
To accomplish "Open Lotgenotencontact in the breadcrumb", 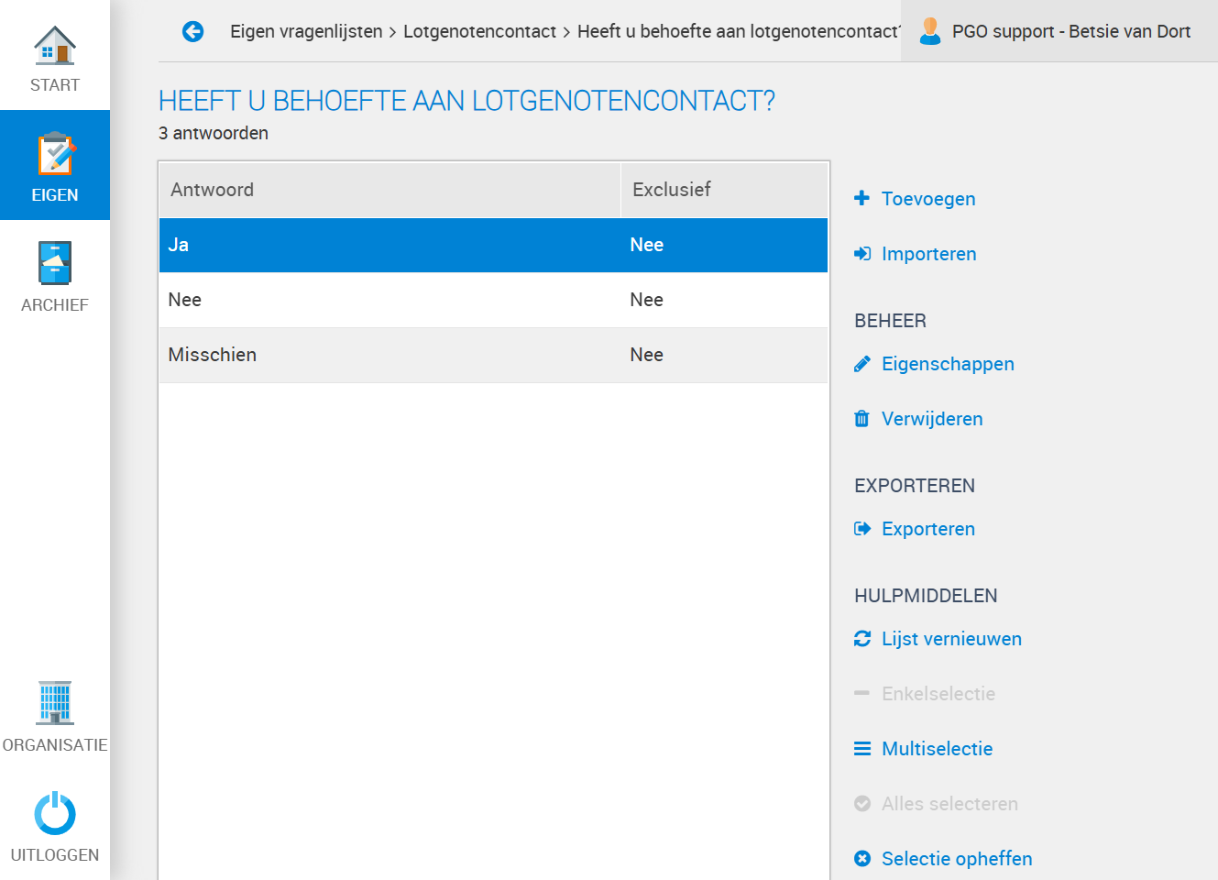I will point(479,31).
